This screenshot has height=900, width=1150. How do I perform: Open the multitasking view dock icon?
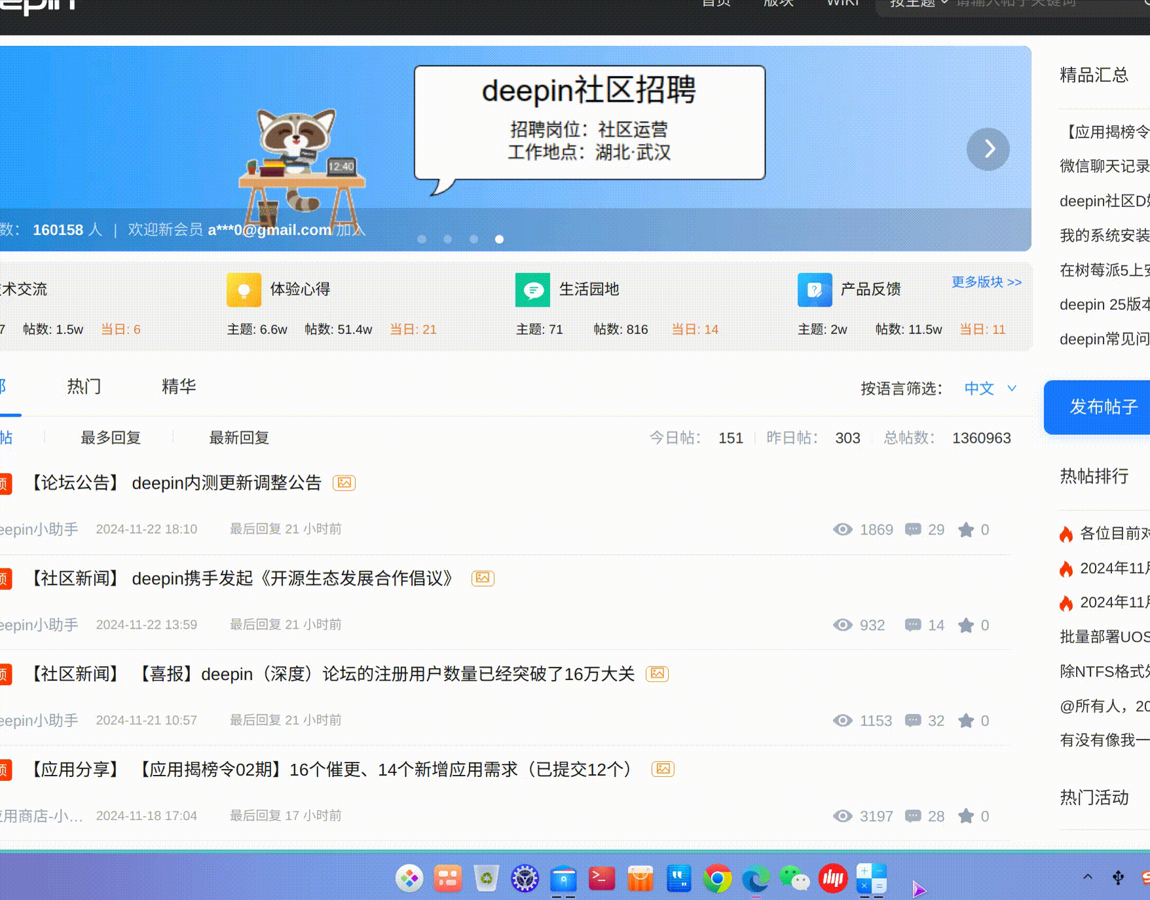tap(448, 878)
